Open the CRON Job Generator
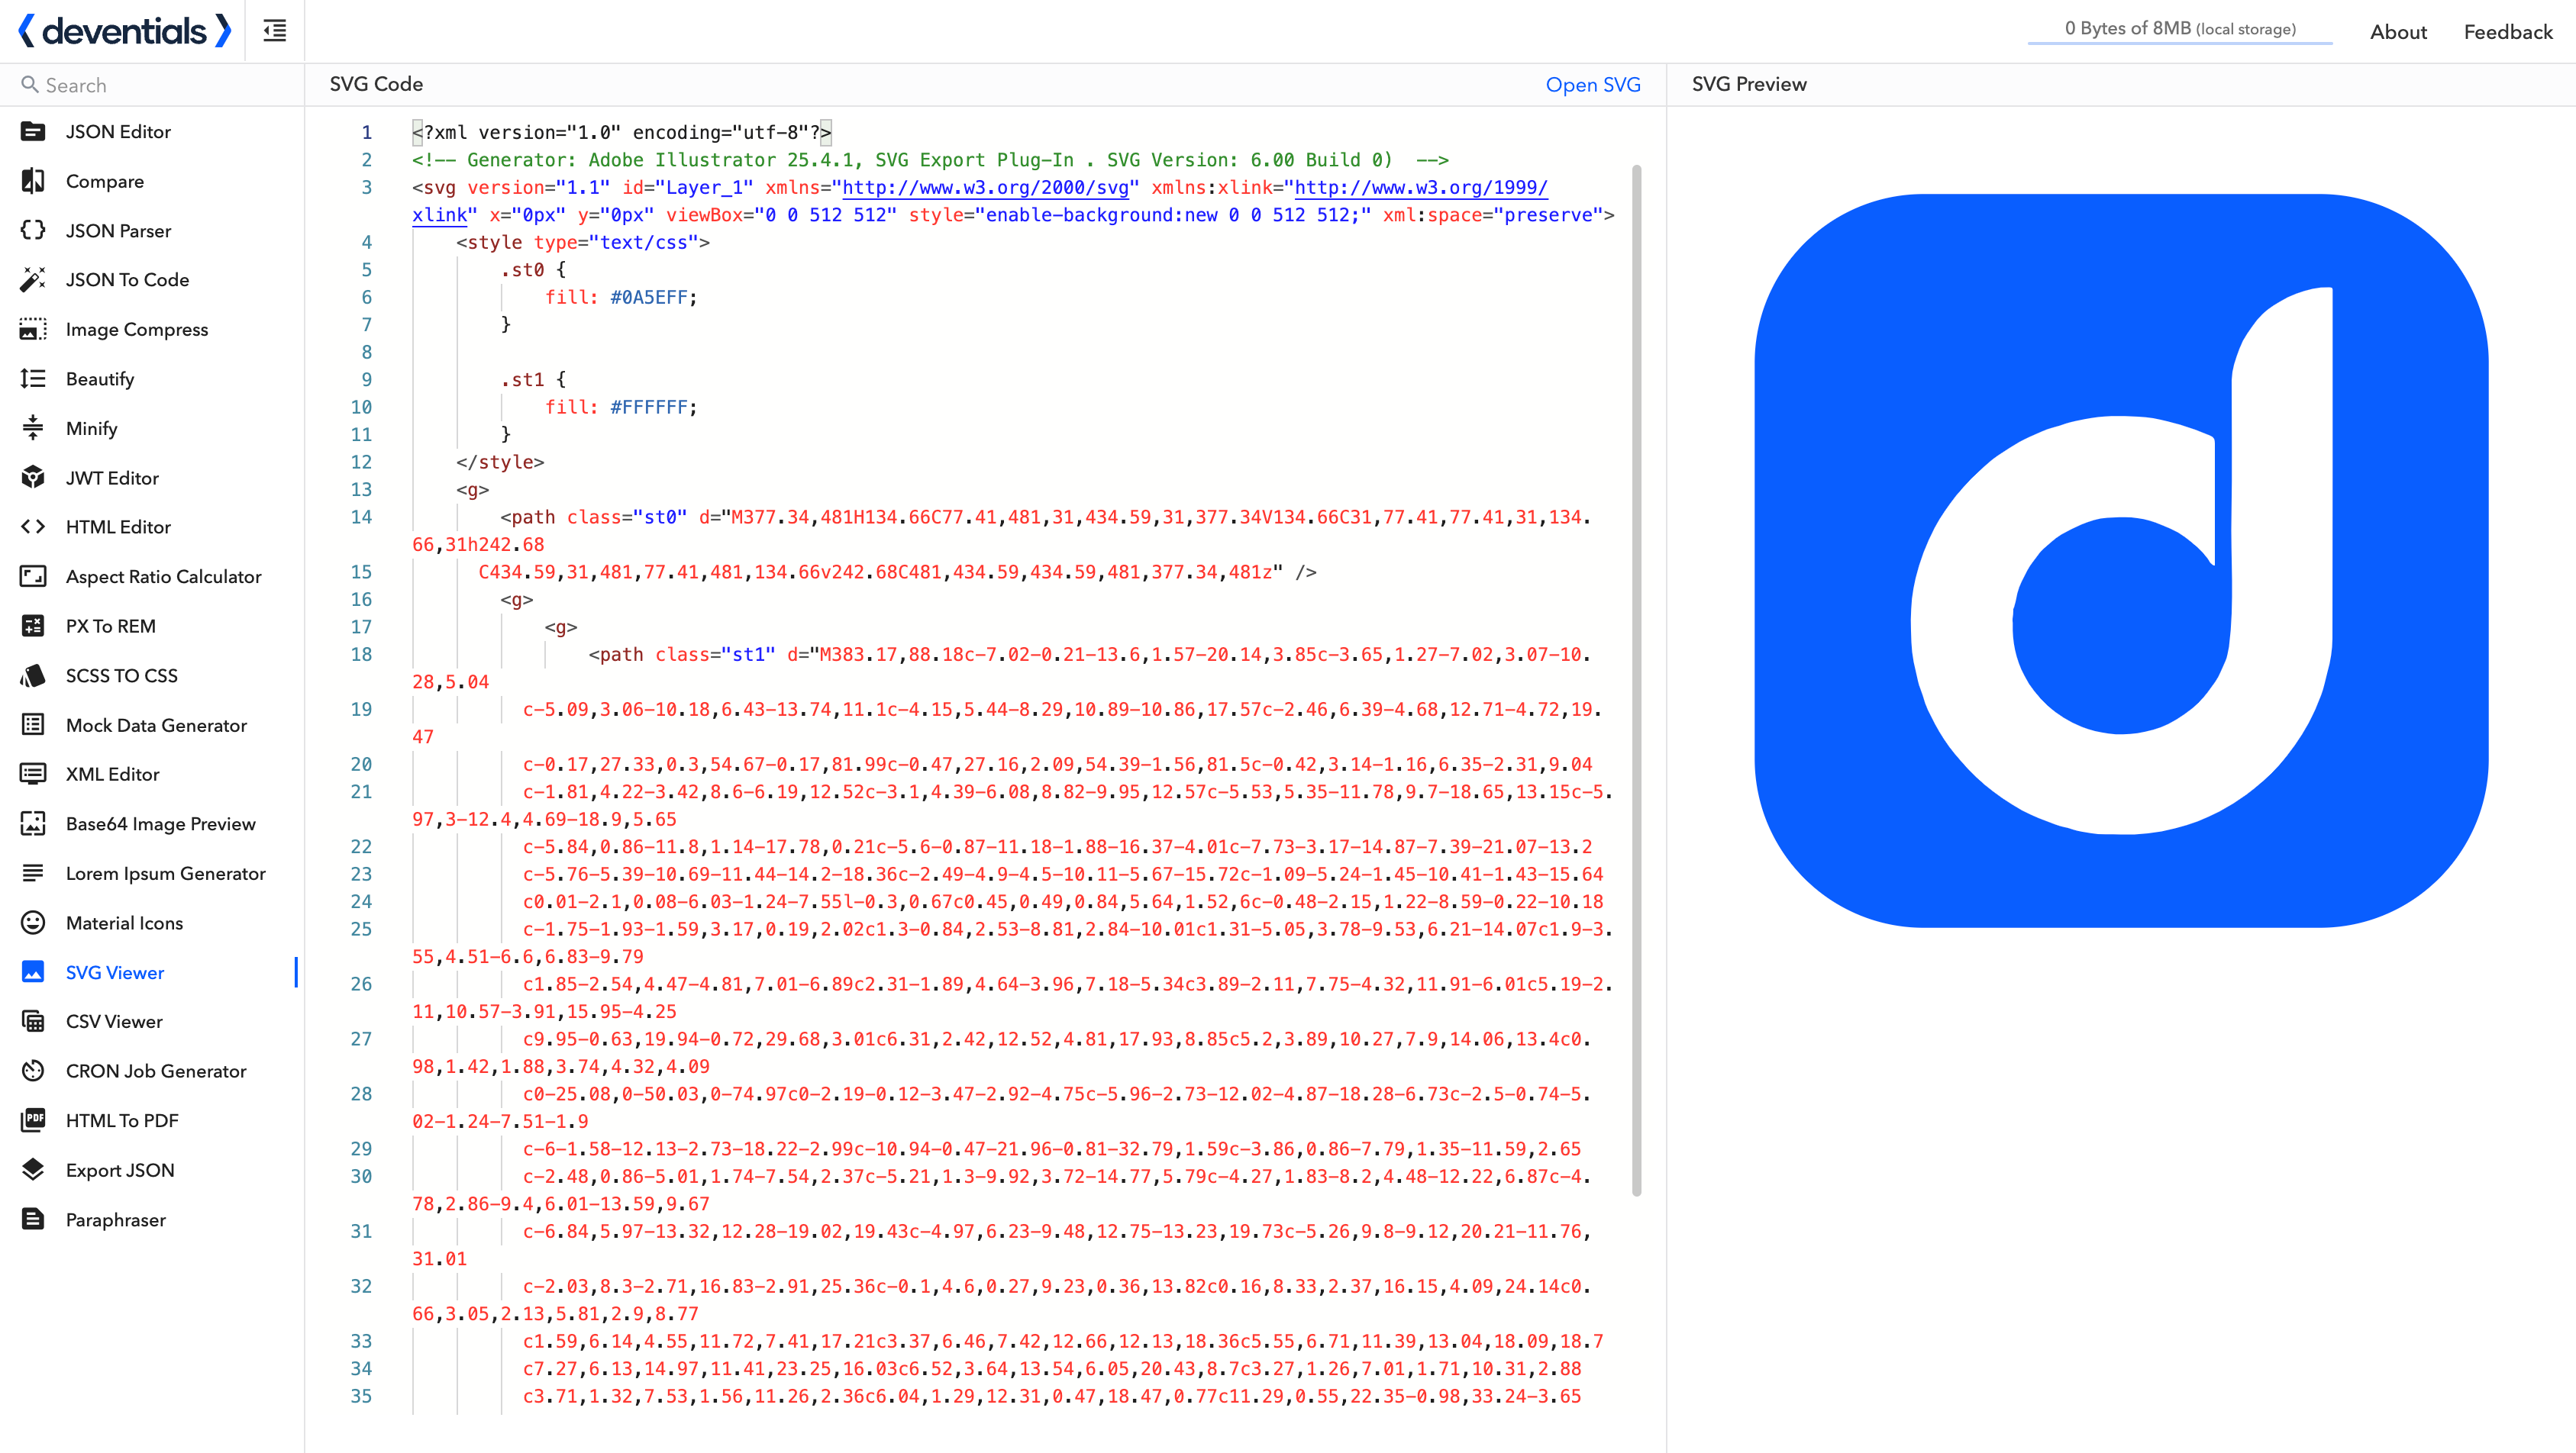The width and height of the screenshot is (2576, 1453). (x=156, y=1071)
